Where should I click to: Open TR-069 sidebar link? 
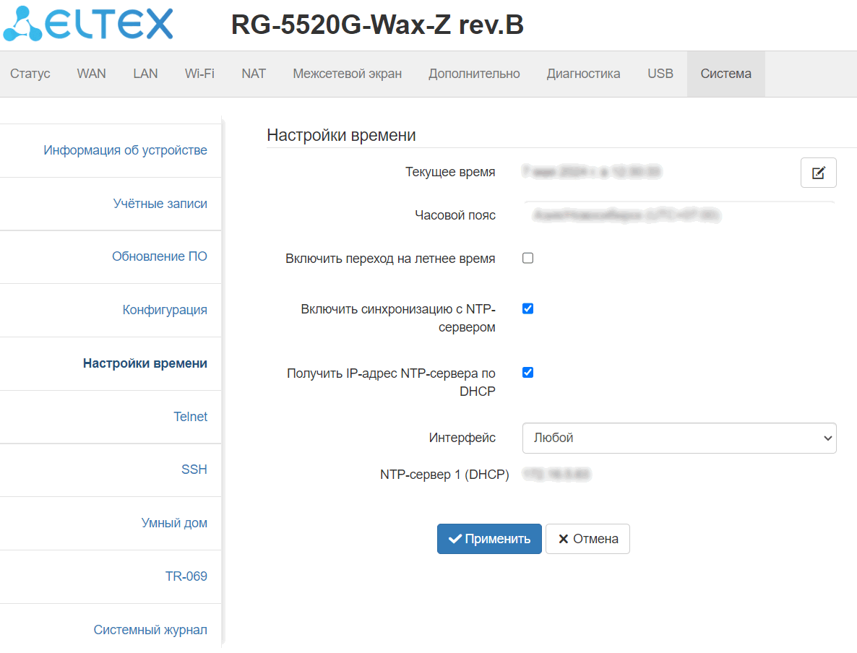[186, 576]
